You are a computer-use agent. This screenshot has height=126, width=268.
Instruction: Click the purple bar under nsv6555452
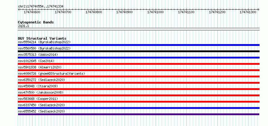coord(139,114)
